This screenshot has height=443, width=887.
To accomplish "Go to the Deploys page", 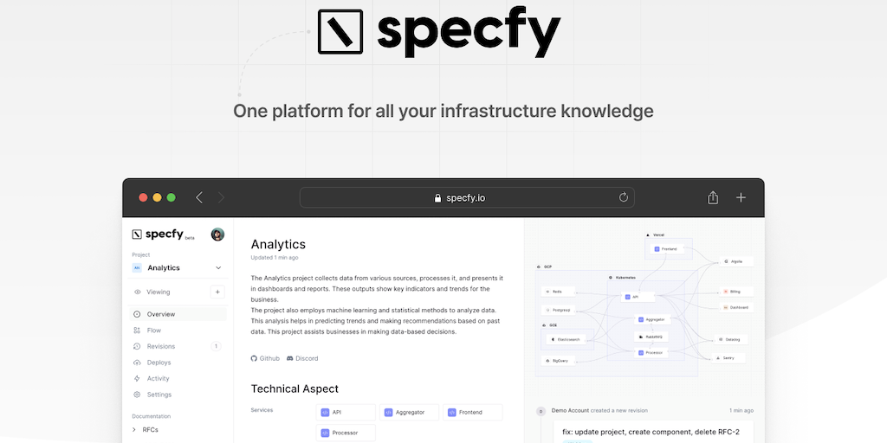I will point(159,363).
